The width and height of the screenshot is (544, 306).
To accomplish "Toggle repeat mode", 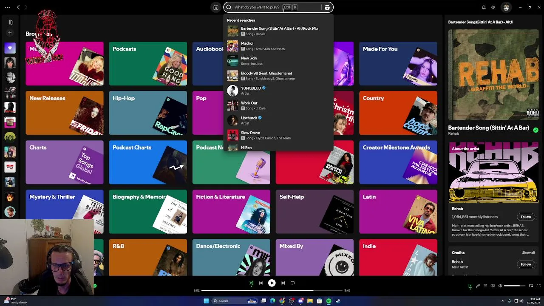I will click(292, 283).
